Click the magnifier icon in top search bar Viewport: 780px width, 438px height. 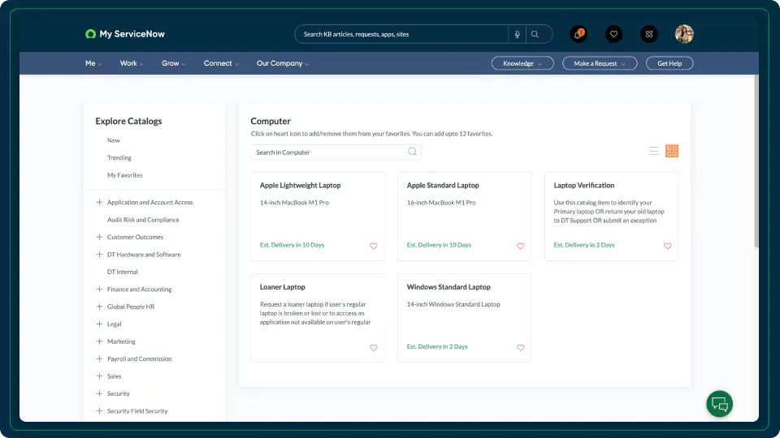pyautogui.click(x=535, y=34)
